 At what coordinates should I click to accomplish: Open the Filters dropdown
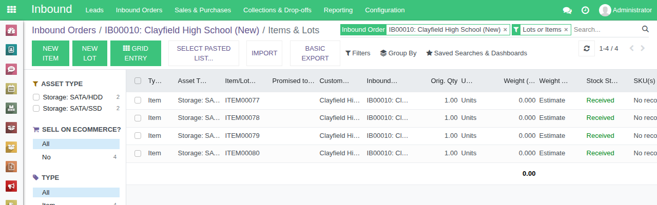point(358,53)
